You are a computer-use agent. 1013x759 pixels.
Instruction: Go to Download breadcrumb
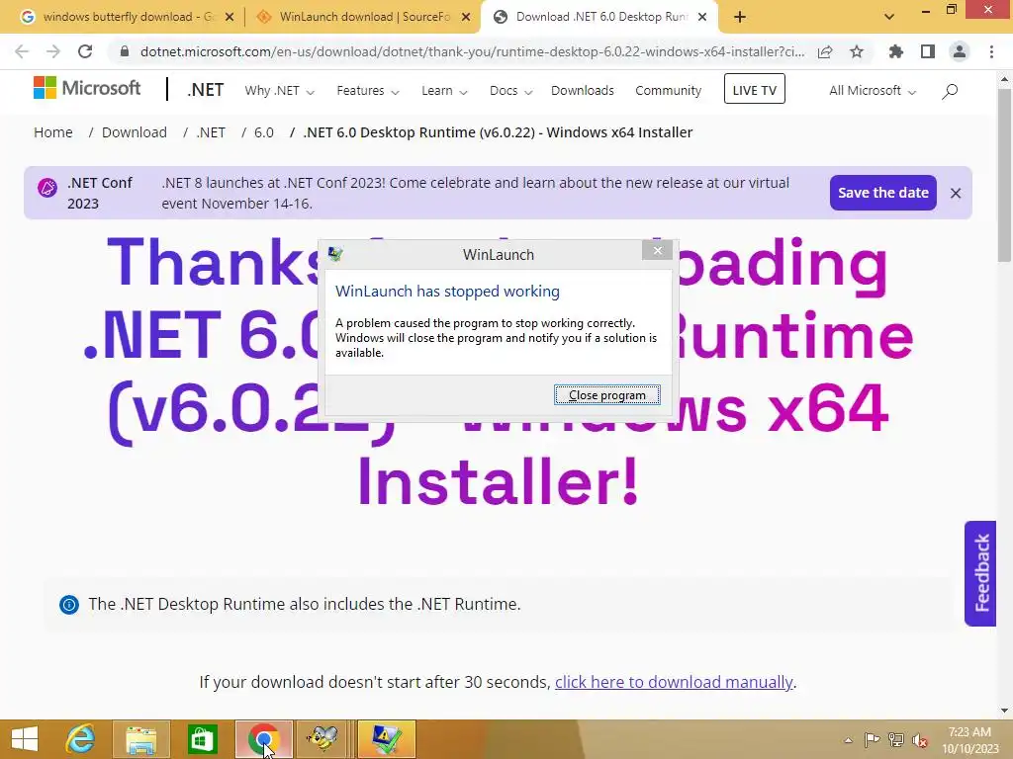(x=135, y=132)
